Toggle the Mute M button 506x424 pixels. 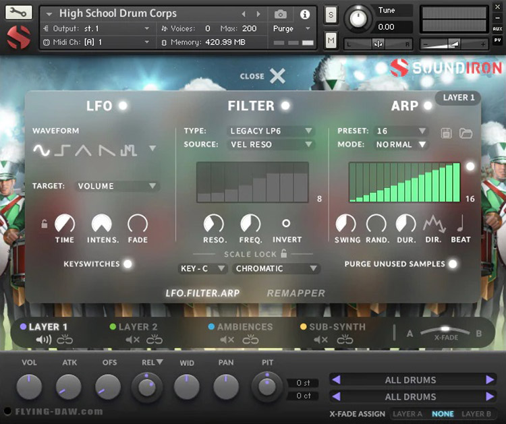(x=331, y=40)
